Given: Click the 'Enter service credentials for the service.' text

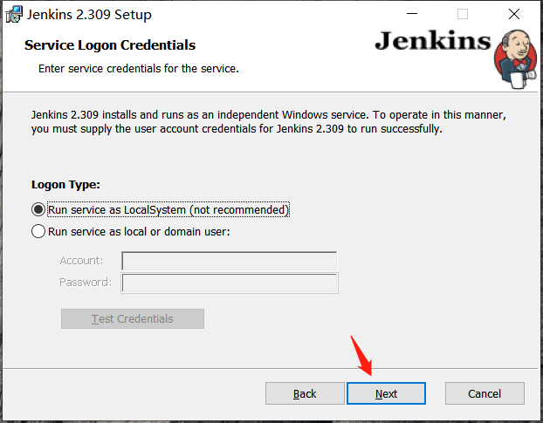Looking at the screenshot, I should tap(139, 69).
